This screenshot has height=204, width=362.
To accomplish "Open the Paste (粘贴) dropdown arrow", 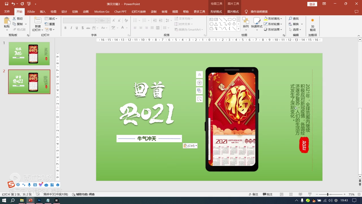I will (7, 30).
